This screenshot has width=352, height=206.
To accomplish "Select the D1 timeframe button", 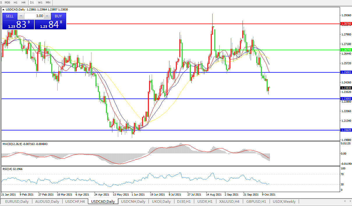I will point(32,3).
